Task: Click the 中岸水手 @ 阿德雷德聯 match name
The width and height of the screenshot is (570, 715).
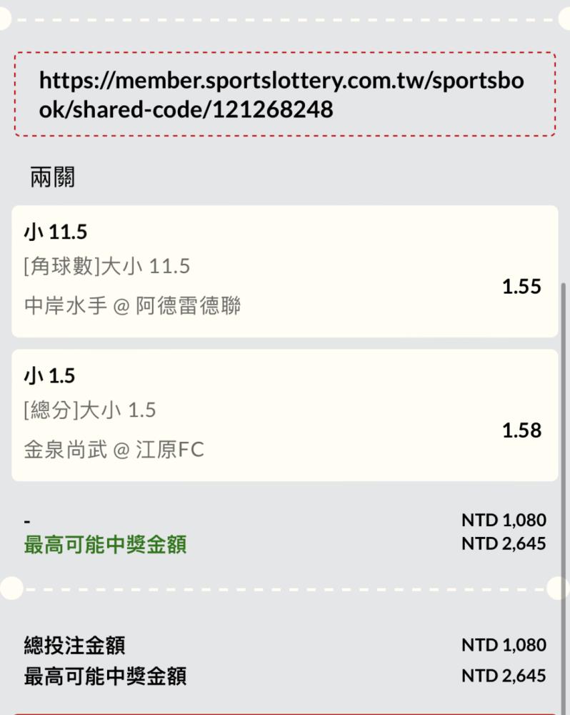Action: pyautogui.click(x=132, y=305)
